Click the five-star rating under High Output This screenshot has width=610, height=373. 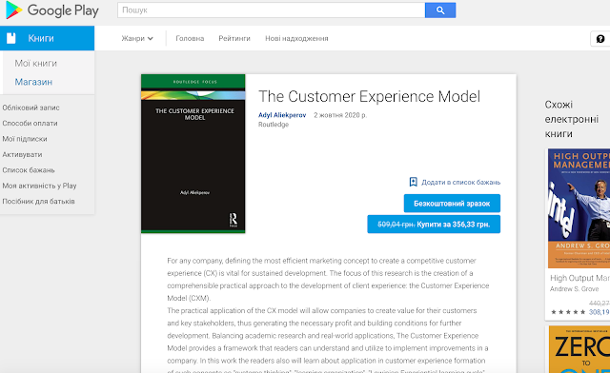pos(568,312)
